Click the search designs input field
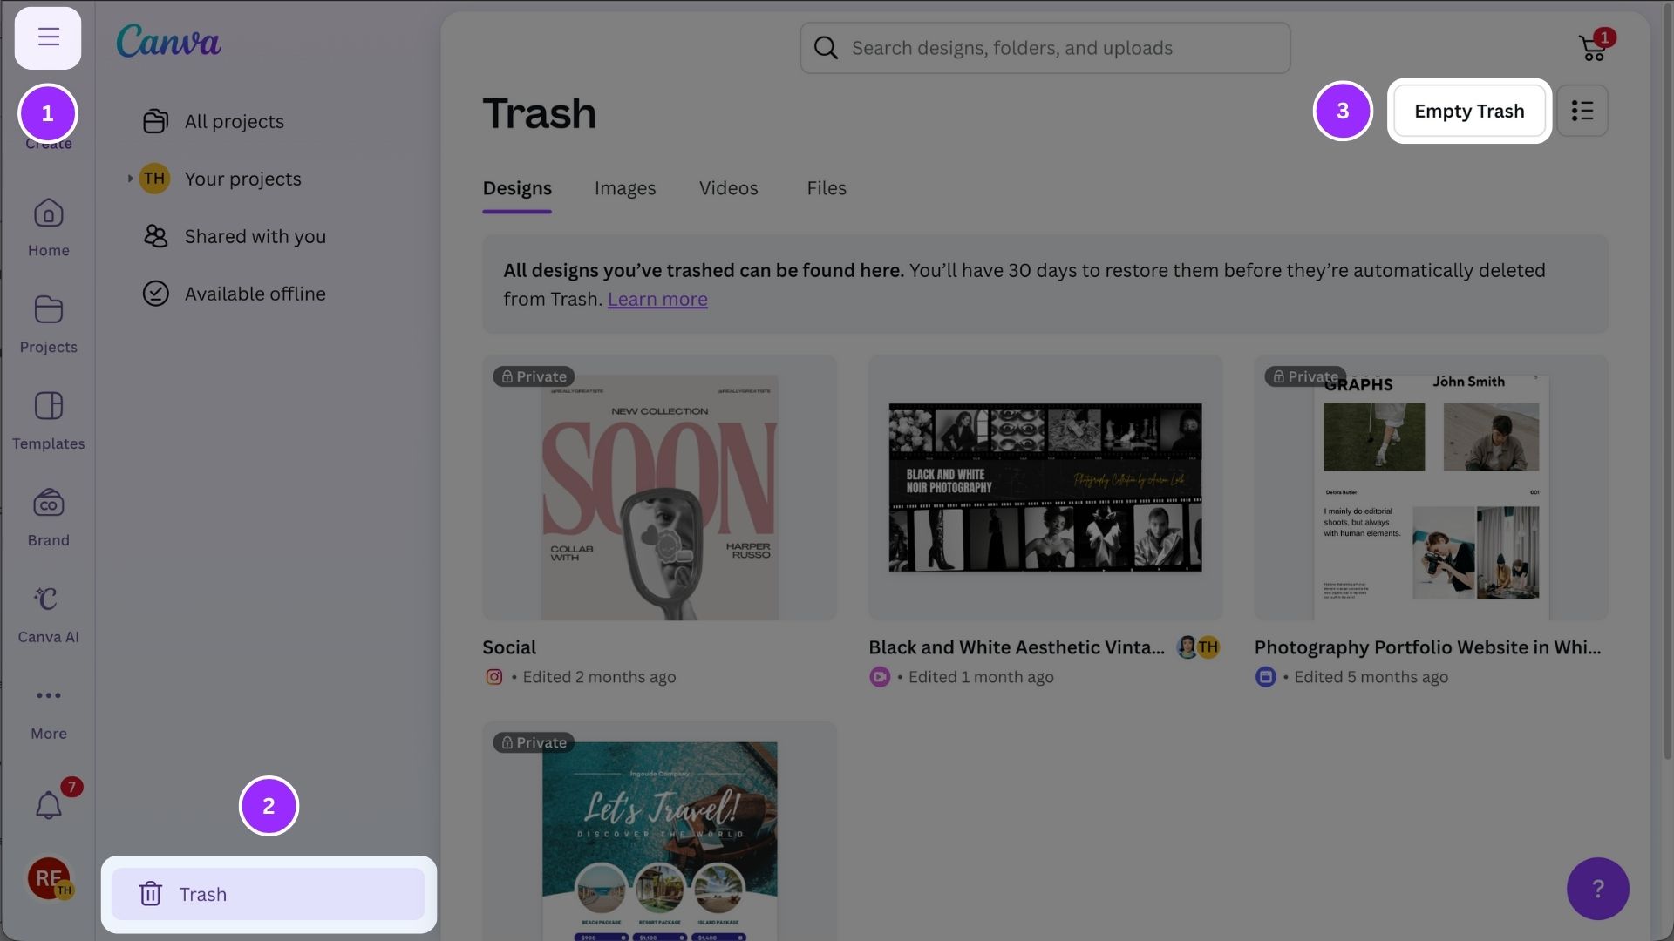Image resolution: width=1674 pixels, height=941 pixels. pyautogui.click(x=1046, y=48)
